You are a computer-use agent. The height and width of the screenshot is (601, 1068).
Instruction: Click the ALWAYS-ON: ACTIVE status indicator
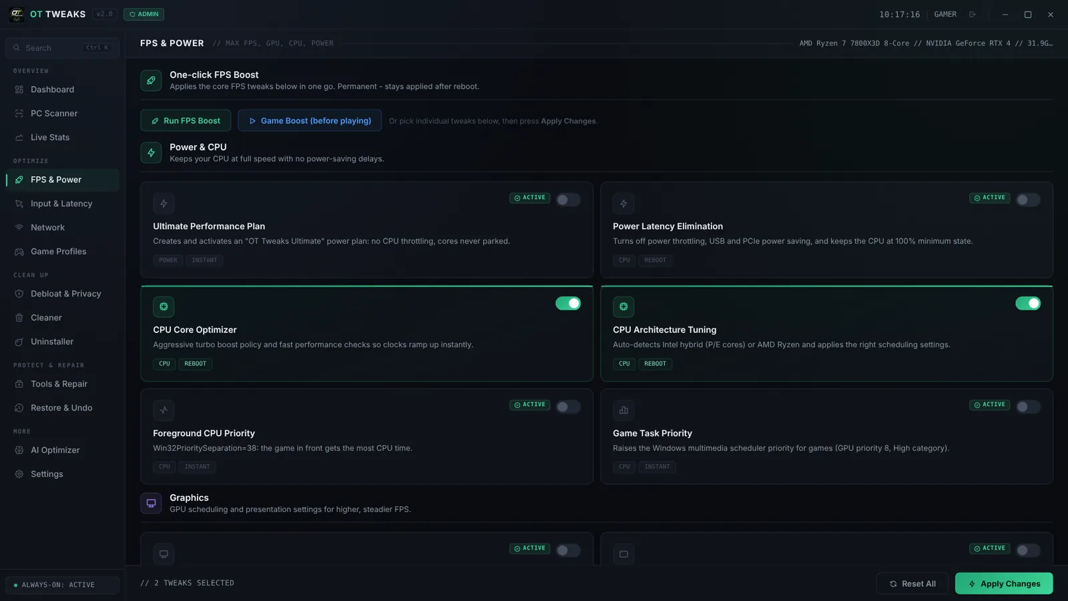(x=62, y=585)
